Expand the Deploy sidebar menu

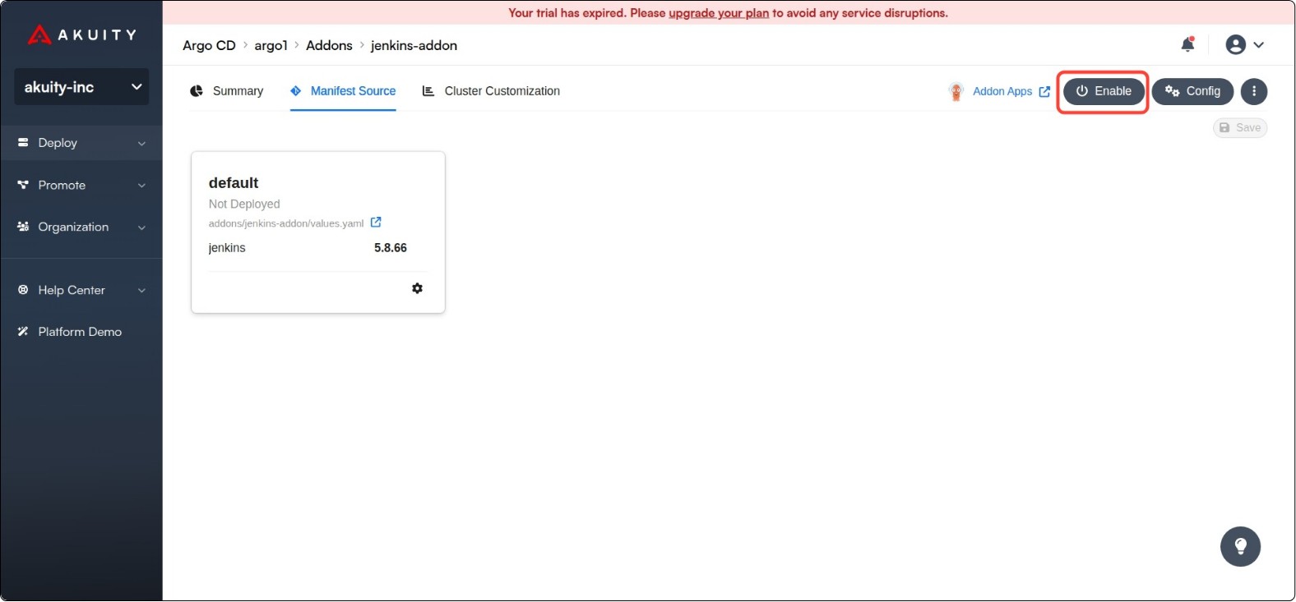pyautogui.click(x=81, y=143)
